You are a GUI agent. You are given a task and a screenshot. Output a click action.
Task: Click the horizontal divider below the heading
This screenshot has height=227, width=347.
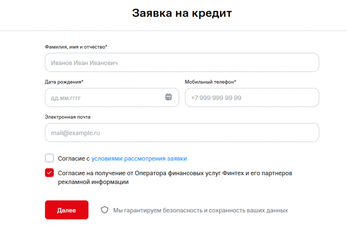click(x=173, y=31)
